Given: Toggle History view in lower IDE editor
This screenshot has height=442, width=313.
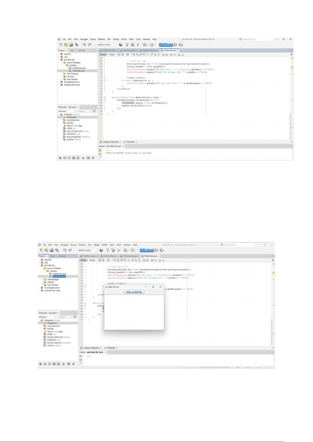Looking at the screenshot, I should point(92,260).
